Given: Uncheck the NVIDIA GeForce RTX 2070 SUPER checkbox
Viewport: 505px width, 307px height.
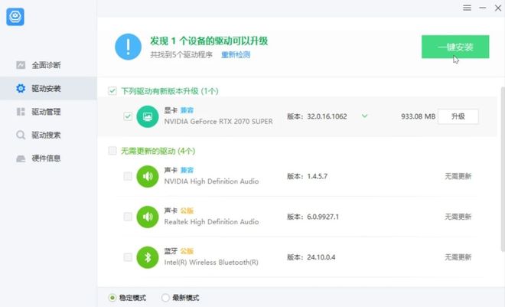Looking at the screenshot, I should pyautogui.click(x=128, y=116).
